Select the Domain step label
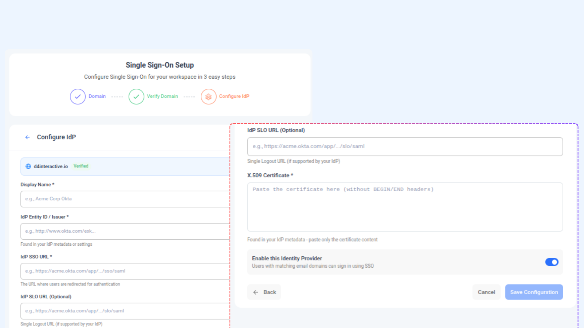 (97, 96)
